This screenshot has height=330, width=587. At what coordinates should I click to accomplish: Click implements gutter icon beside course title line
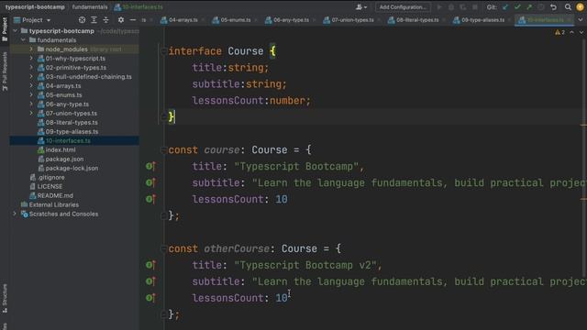pyautogui.click(x=150, y=166)
